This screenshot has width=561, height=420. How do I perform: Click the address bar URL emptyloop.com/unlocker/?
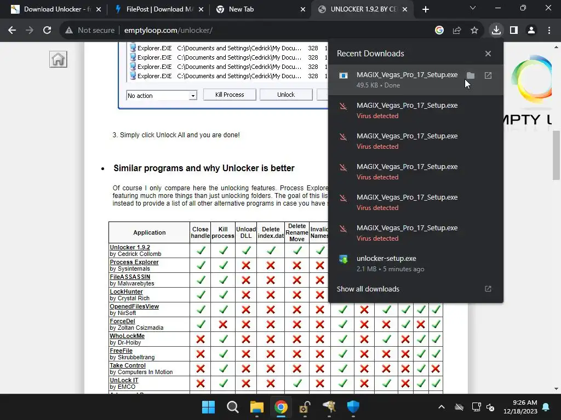168,31
